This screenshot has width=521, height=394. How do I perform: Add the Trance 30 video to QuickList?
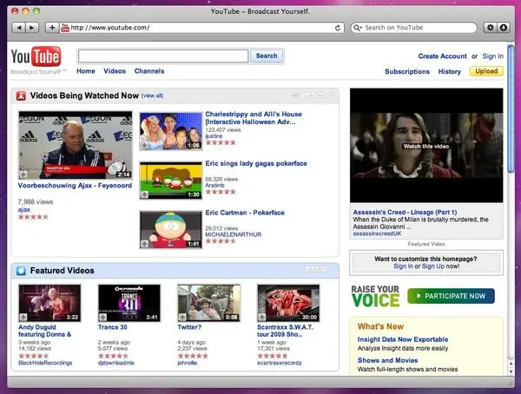(x=102, y=318)
